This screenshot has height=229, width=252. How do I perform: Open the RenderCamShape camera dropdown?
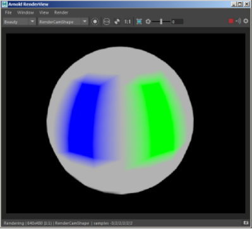point(63,22)
